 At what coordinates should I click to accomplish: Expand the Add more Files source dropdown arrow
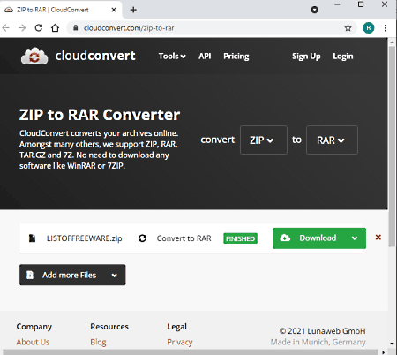pyautogui.click(x=115, y=276)
